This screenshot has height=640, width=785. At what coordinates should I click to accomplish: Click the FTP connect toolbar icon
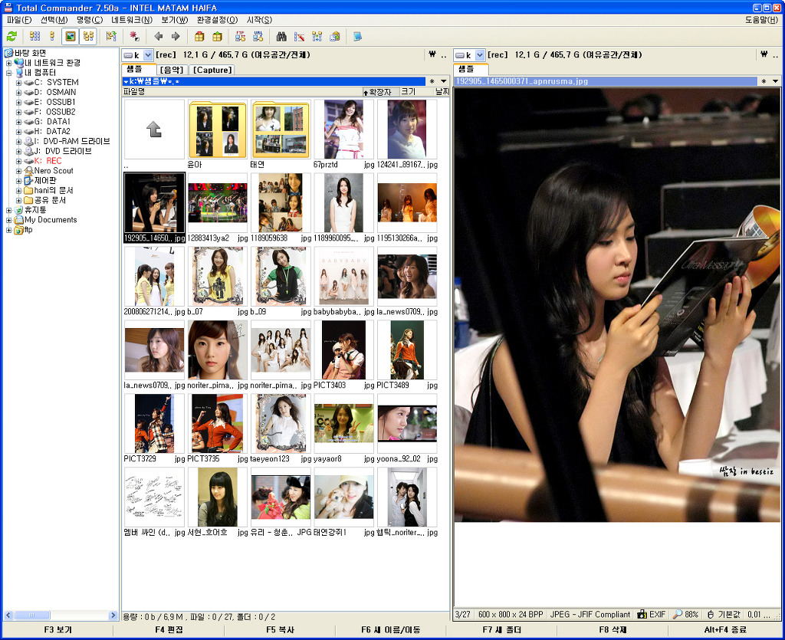[240, 36]
